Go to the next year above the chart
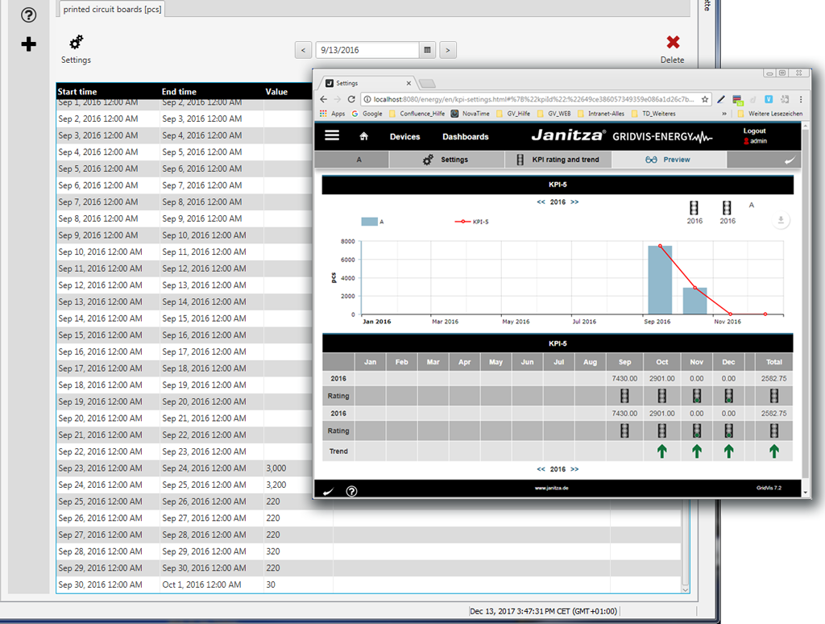 574,202
